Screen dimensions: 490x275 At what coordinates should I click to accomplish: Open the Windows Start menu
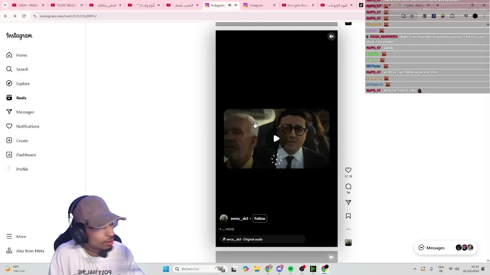click(166, 269)
